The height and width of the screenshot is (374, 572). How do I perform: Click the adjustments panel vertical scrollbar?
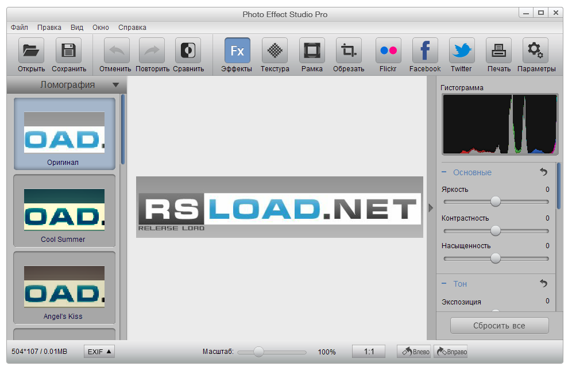pos(558,186)
